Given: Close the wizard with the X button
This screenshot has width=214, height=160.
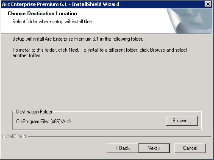Looking at the screenshot, I should [208, 4].
